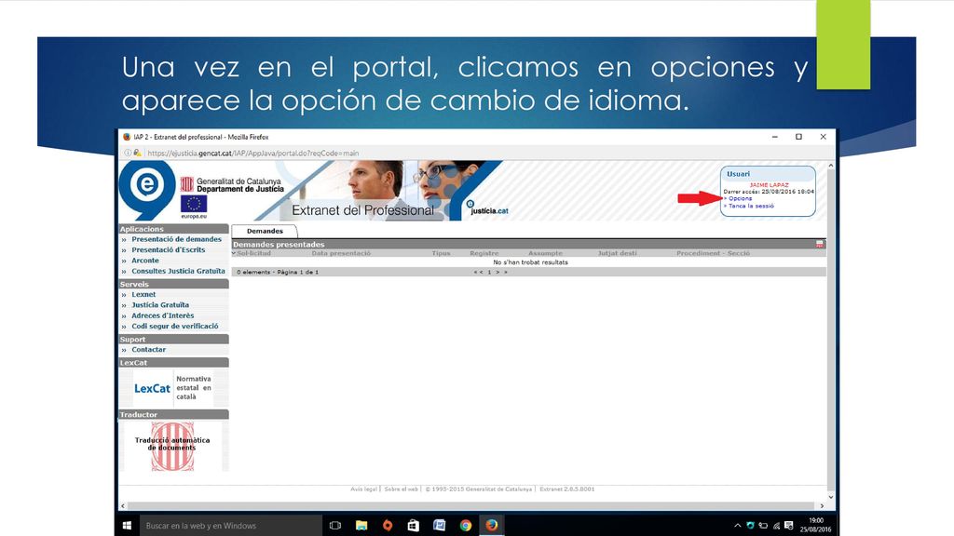Sort by Tipus column header

pos(441,253)
